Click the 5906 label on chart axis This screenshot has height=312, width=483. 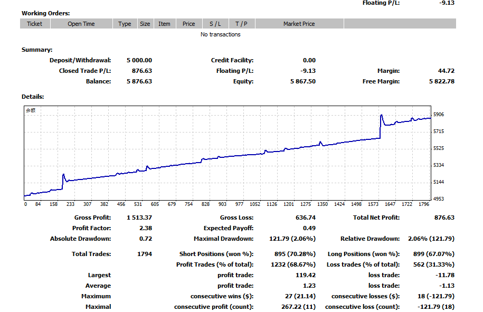click(438, 114)
